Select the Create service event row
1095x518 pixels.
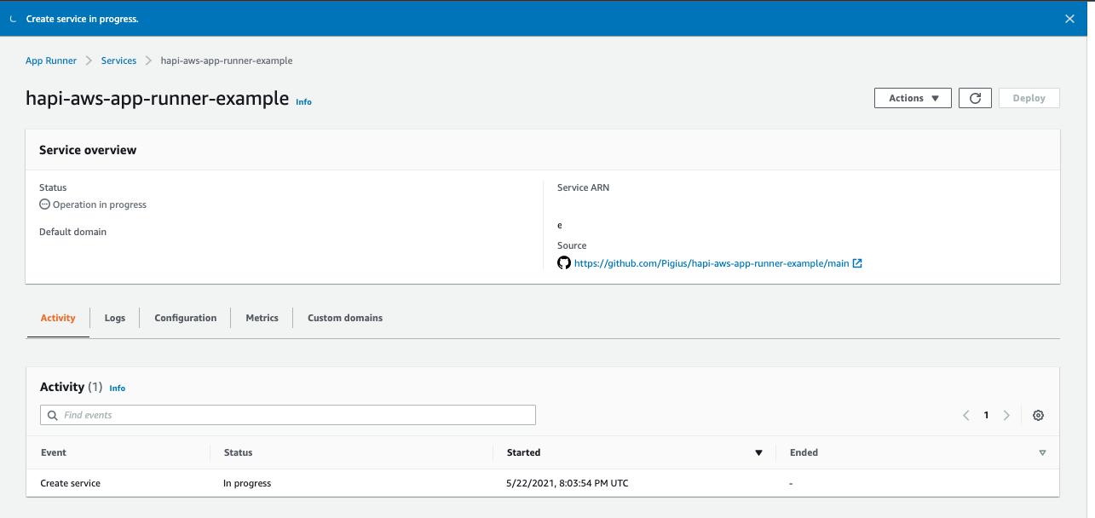coord(543,483)
